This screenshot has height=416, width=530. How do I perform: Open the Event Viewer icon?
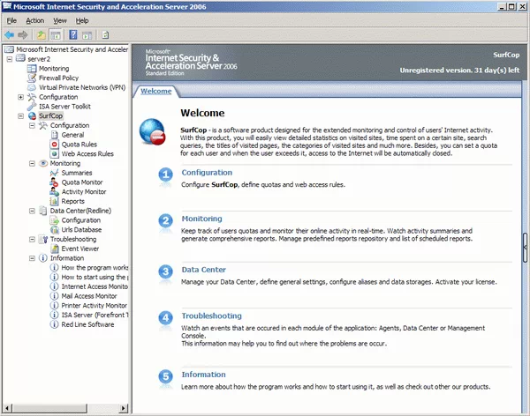pos(54,249)
